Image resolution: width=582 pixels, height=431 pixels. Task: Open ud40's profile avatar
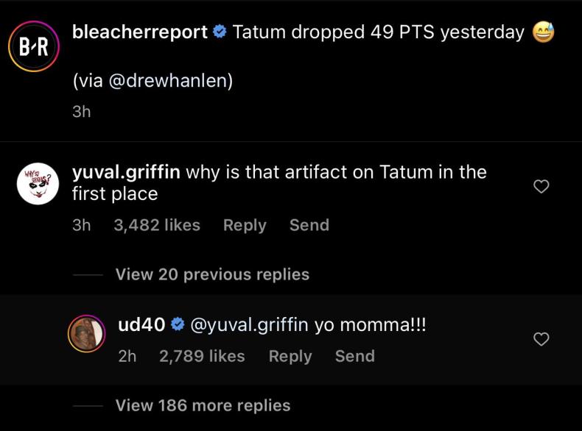coord(87,334)
